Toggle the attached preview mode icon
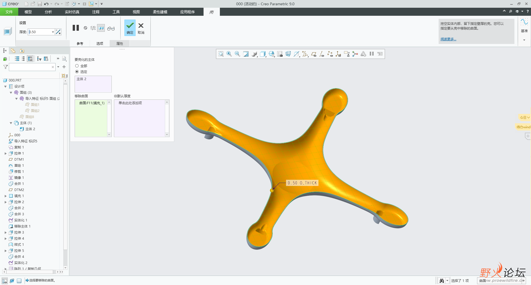This screenshot has height=285, width=531. 101,28
